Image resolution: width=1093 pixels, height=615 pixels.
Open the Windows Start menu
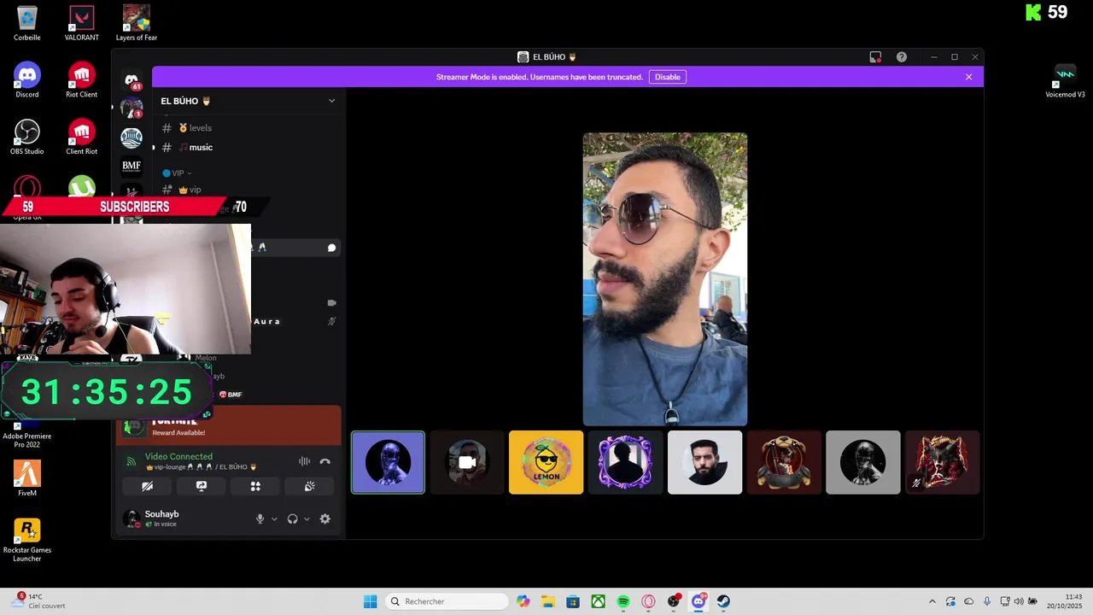click(x=370, y=601)
